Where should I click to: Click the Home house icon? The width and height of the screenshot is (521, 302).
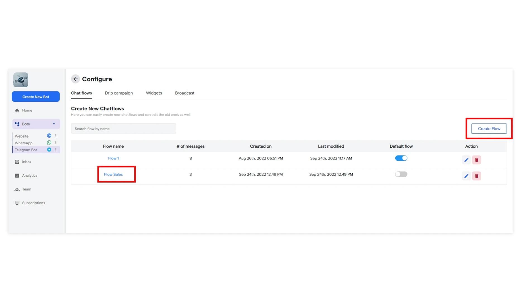[17, 110]
